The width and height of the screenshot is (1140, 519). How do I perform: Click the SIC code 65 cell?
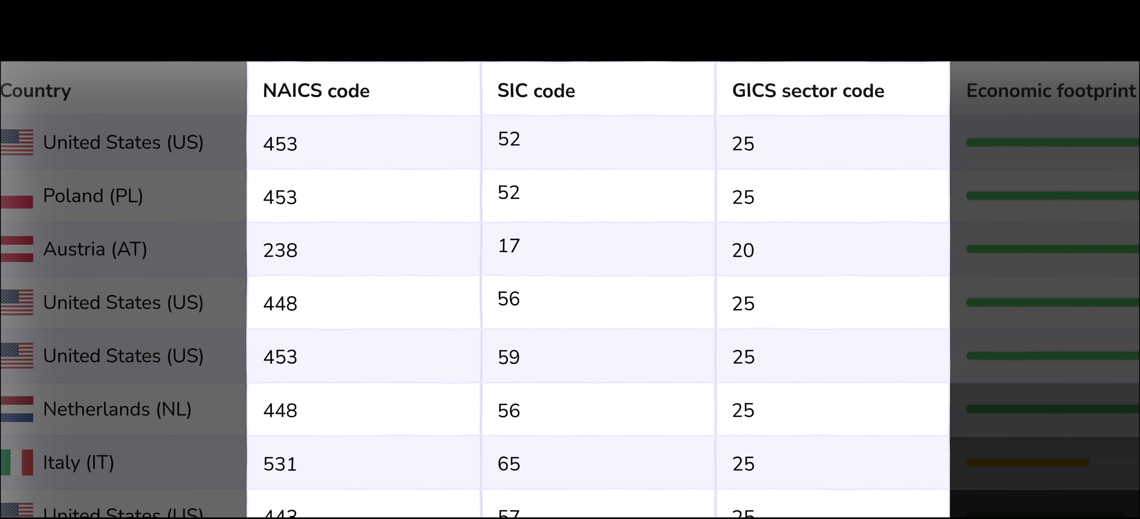click(509, 464)
